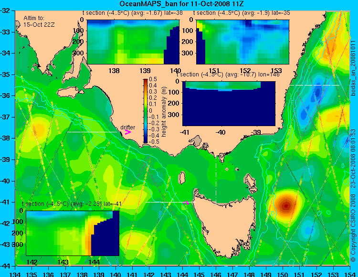Click the 'height anomaly (m)' color bar label

164,112
